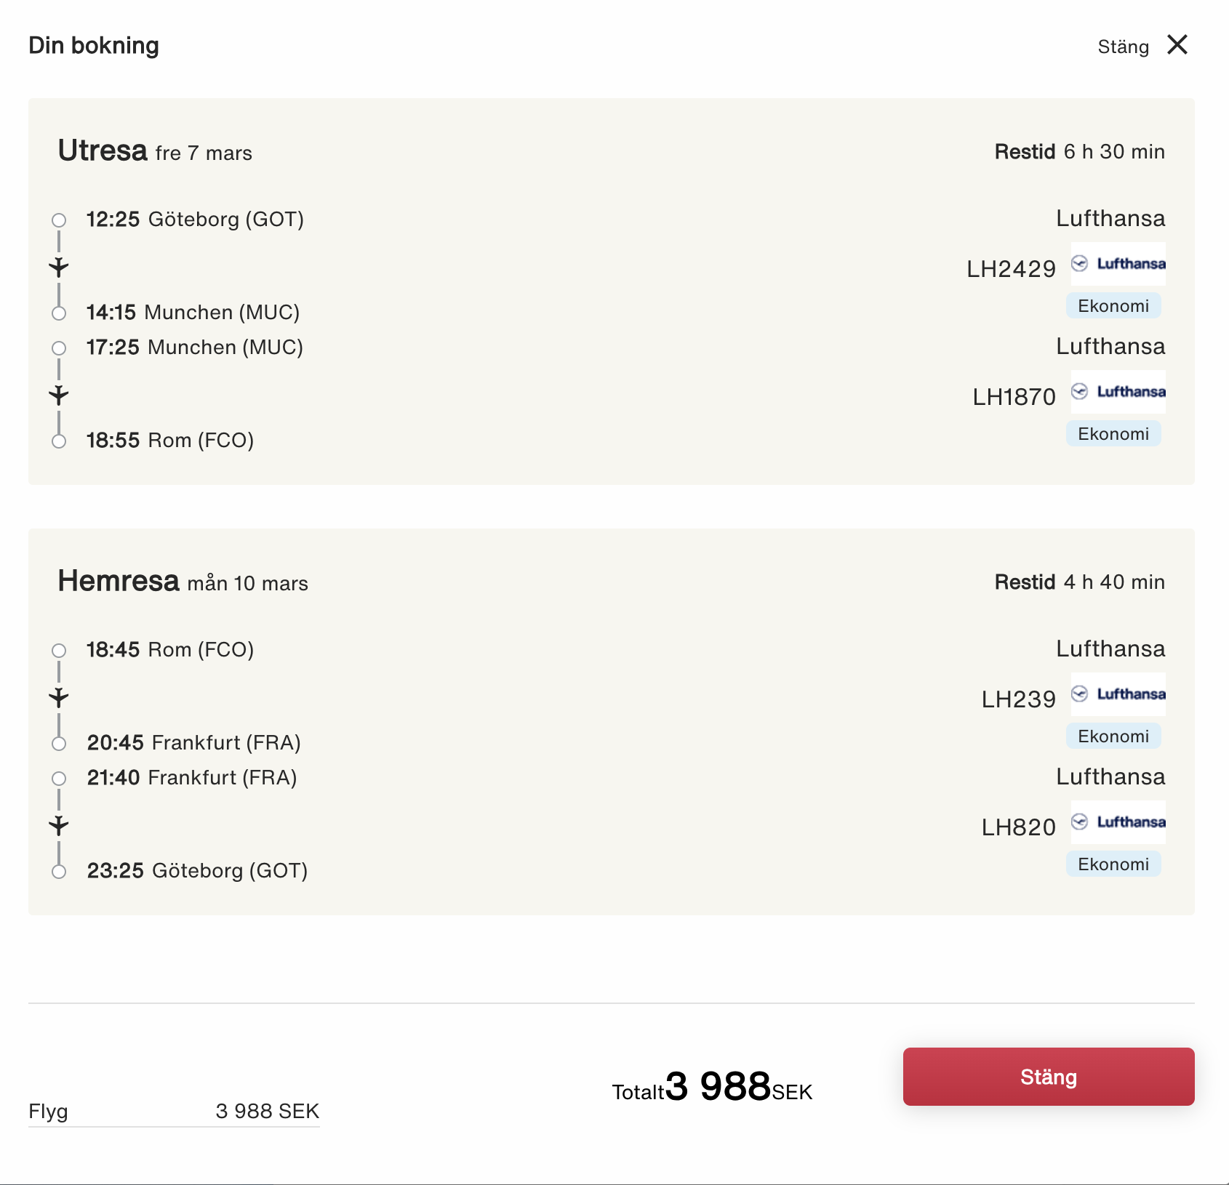
Task: Click the Lufthansa logo beside LH2429
Action: click(x=1118, y=264)
